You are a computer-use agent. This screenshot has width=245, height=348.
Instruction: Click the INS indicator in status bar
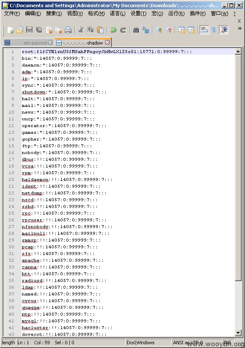[x=227, y=343]
